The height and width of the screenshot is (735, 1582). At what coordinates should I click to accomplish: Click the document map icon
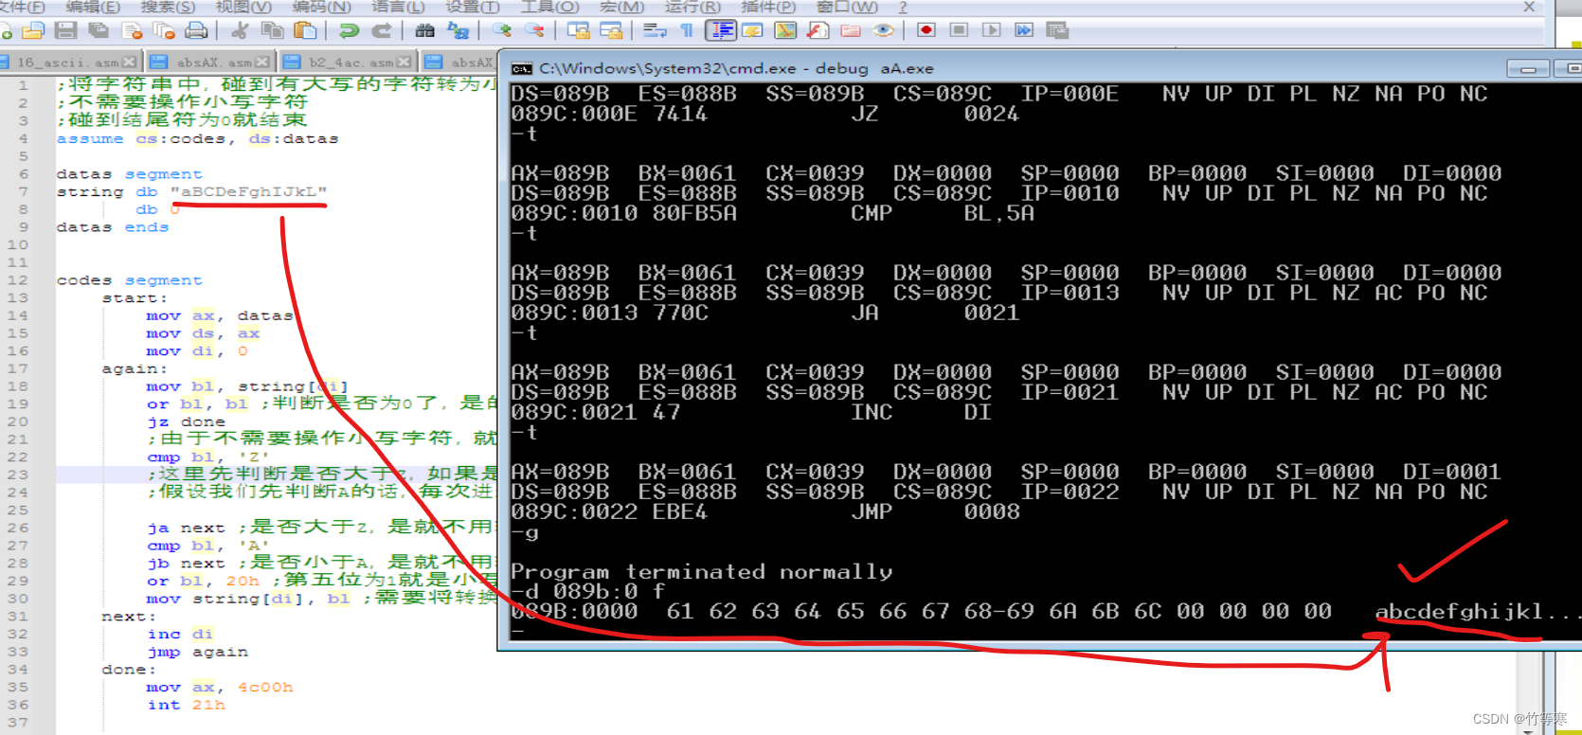tap(785, 31)
